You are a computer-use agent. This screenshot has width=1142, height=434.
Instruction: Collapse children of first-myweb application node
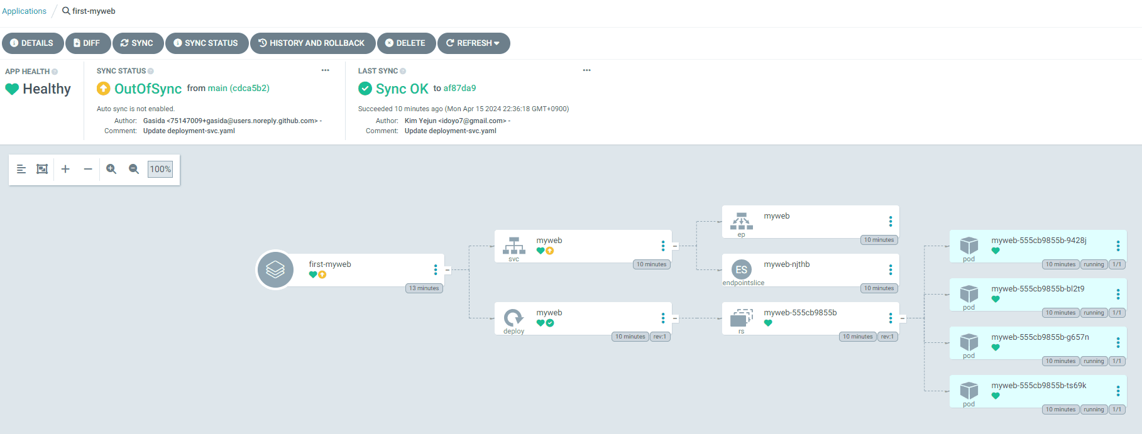(x=447, y=270)
